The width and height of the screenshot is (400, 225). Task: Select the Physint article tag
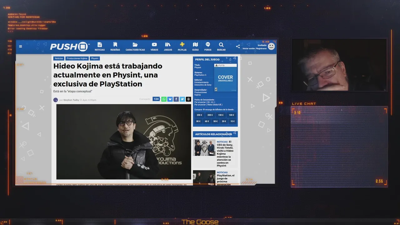tap(95, 58)
